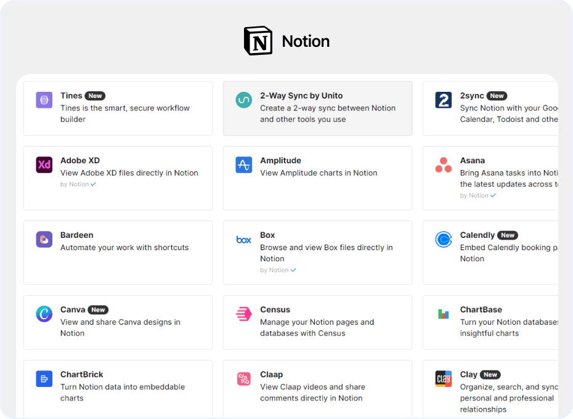573x419 pixels.
Task: Click 'Automate your work with shortcuts' description
Action: click(124, 248)
